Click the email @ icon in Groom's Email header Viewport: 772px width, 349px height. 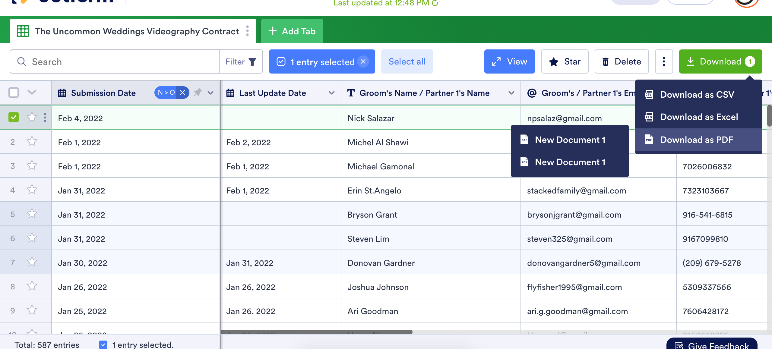coord(532,93)
